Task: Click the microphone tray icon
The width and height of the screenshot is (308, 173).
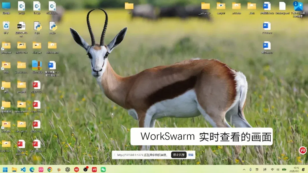Action: click(x=250, y=170)
